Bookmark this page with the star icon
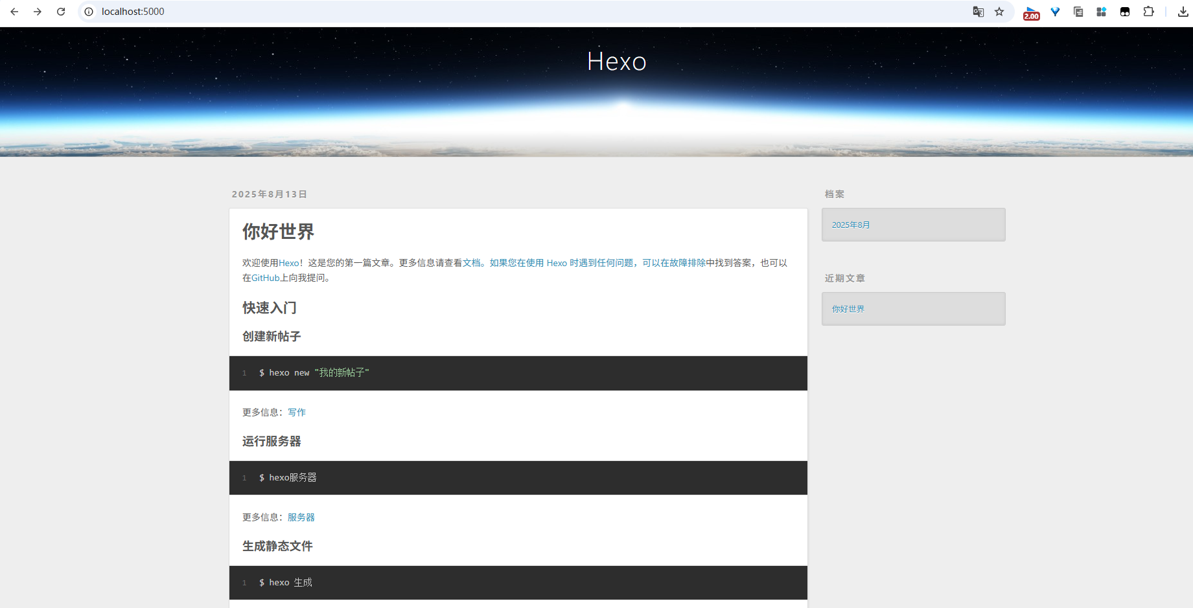The image size is (1193, 608). (999, 12)
